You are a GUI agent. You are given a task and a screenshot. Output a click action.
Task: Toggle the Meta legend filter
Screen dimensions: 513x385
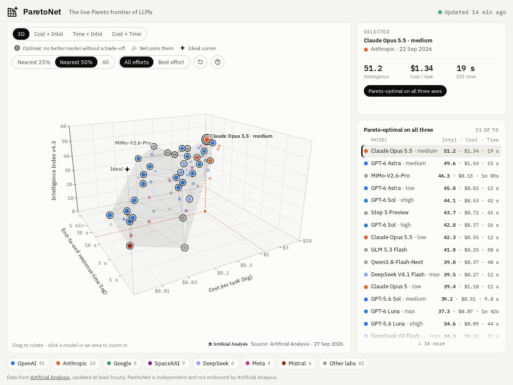[258, 364]
